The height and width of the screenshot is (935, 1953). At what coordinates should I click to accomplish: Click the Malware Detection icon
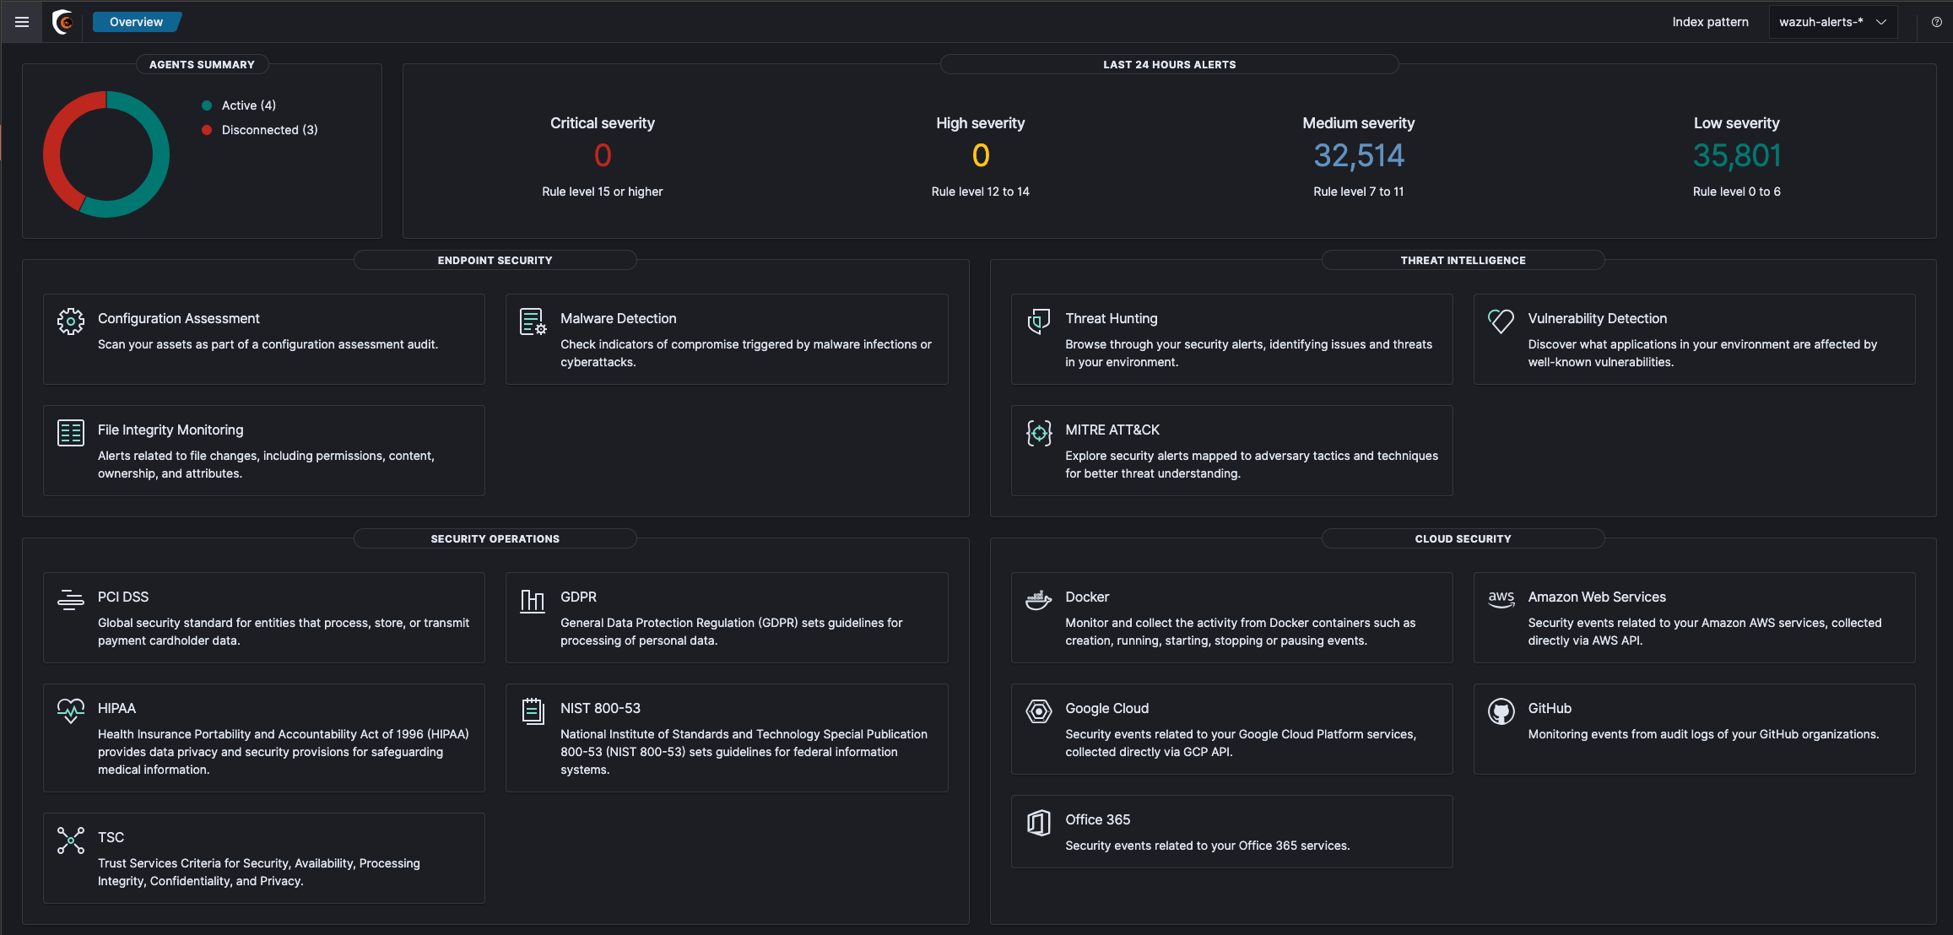pyautogui.click(x=533, y=322)
